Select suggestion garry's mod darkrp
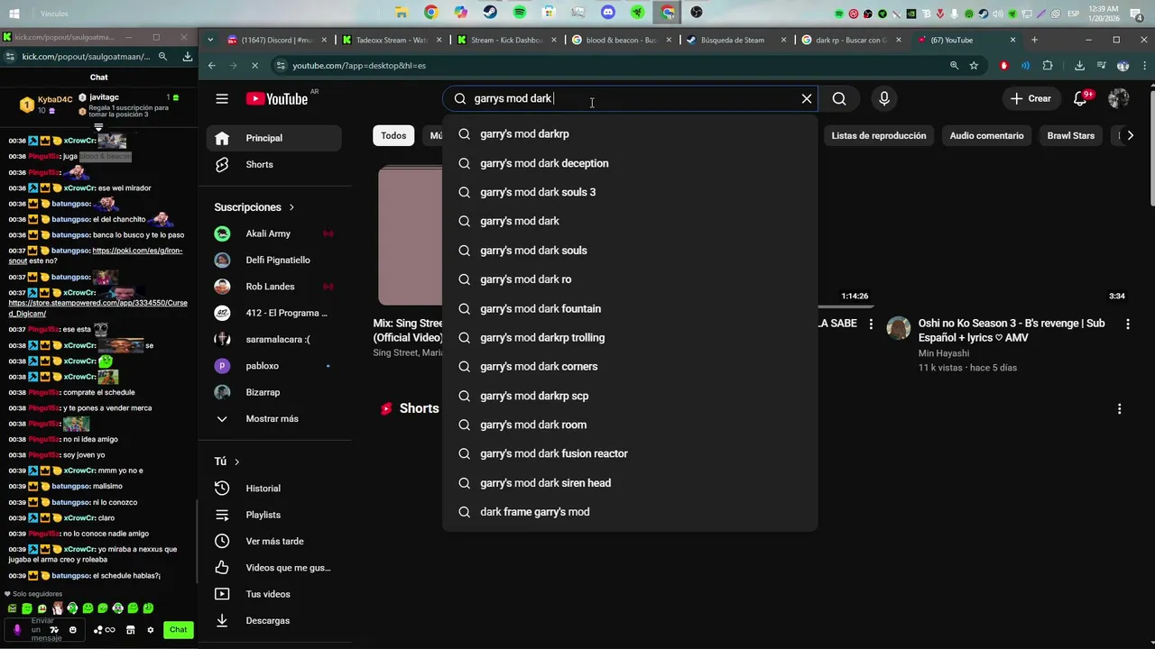1155x649 pixels. coord(630,133)
